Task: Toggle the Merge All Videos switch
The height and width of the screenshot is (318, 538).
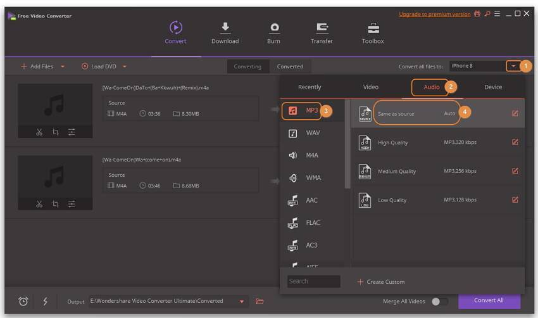Action: pos(439,302)
